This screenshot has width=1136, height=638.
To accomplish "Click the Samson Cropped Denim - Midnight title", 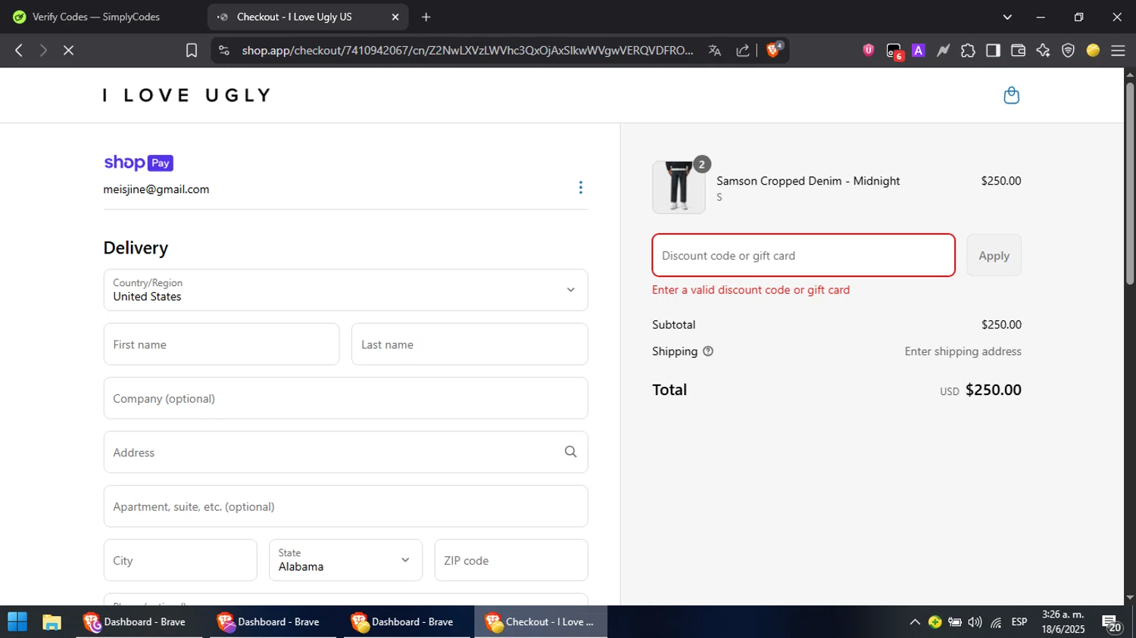I will (x=808, y=181).
